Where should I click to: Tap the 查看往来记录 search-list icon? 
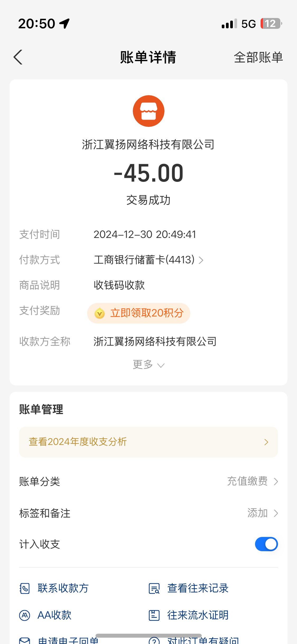tap(154, 588)
